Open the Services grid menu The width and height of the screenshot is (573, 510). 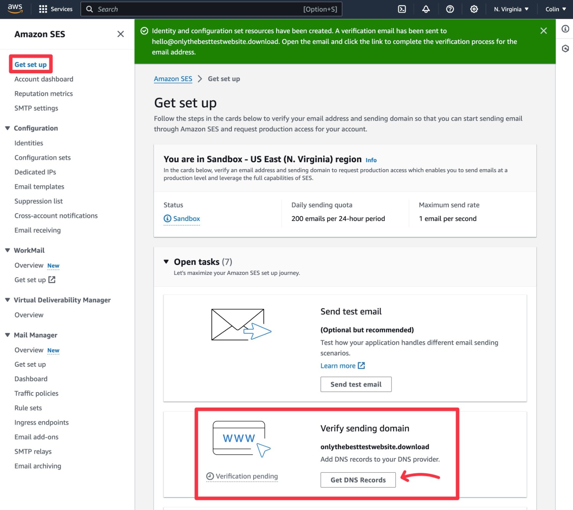[56, 9]
